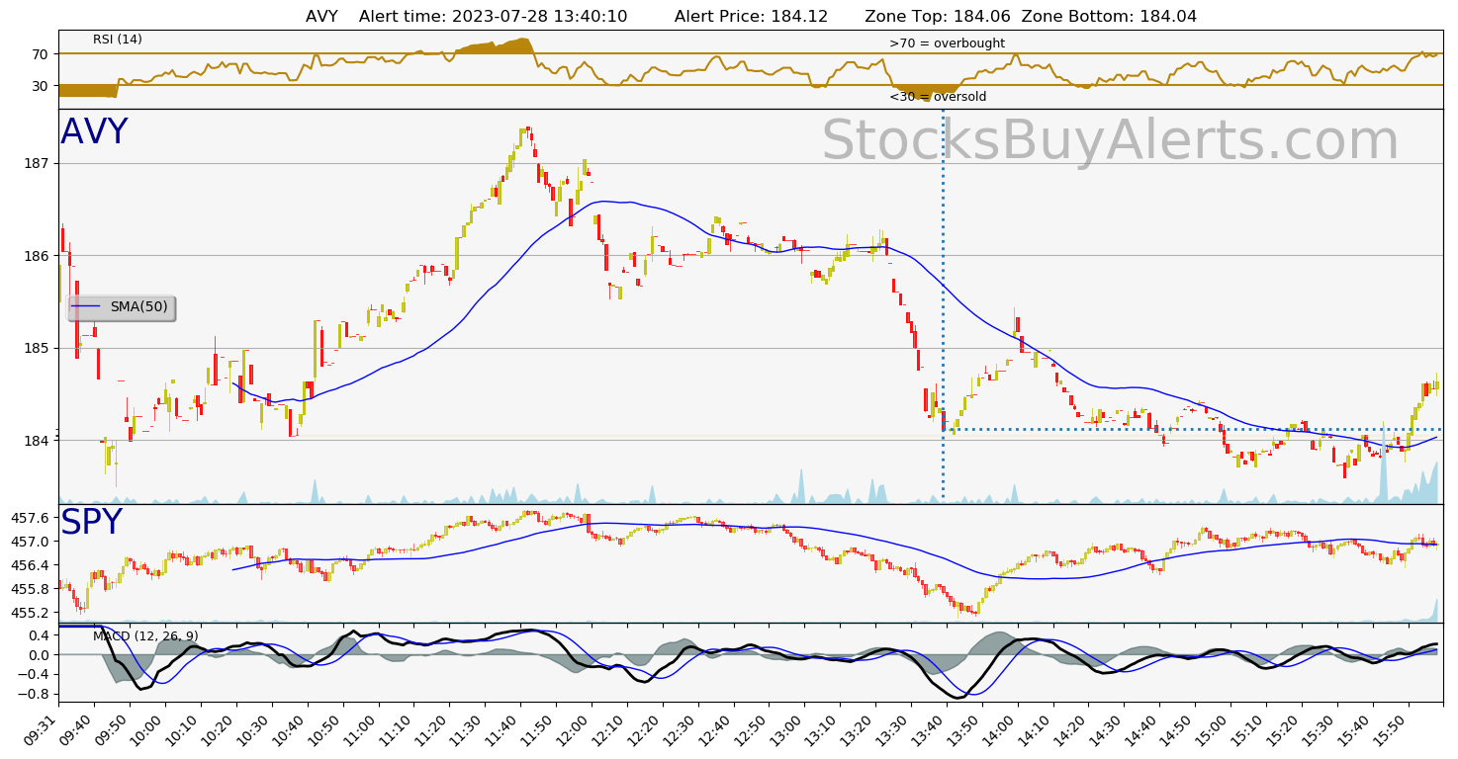Click the SPY 455.2 axis label
Viewport: 1458px width, 759px height.
31,613
